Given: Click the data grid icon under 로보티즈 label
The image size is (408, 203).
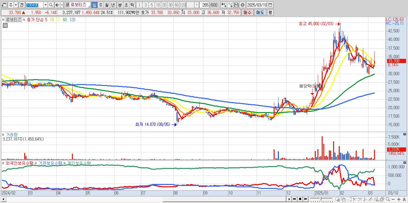Looking at the screenshot, I should pyautogui.click(x=5, y=25).
